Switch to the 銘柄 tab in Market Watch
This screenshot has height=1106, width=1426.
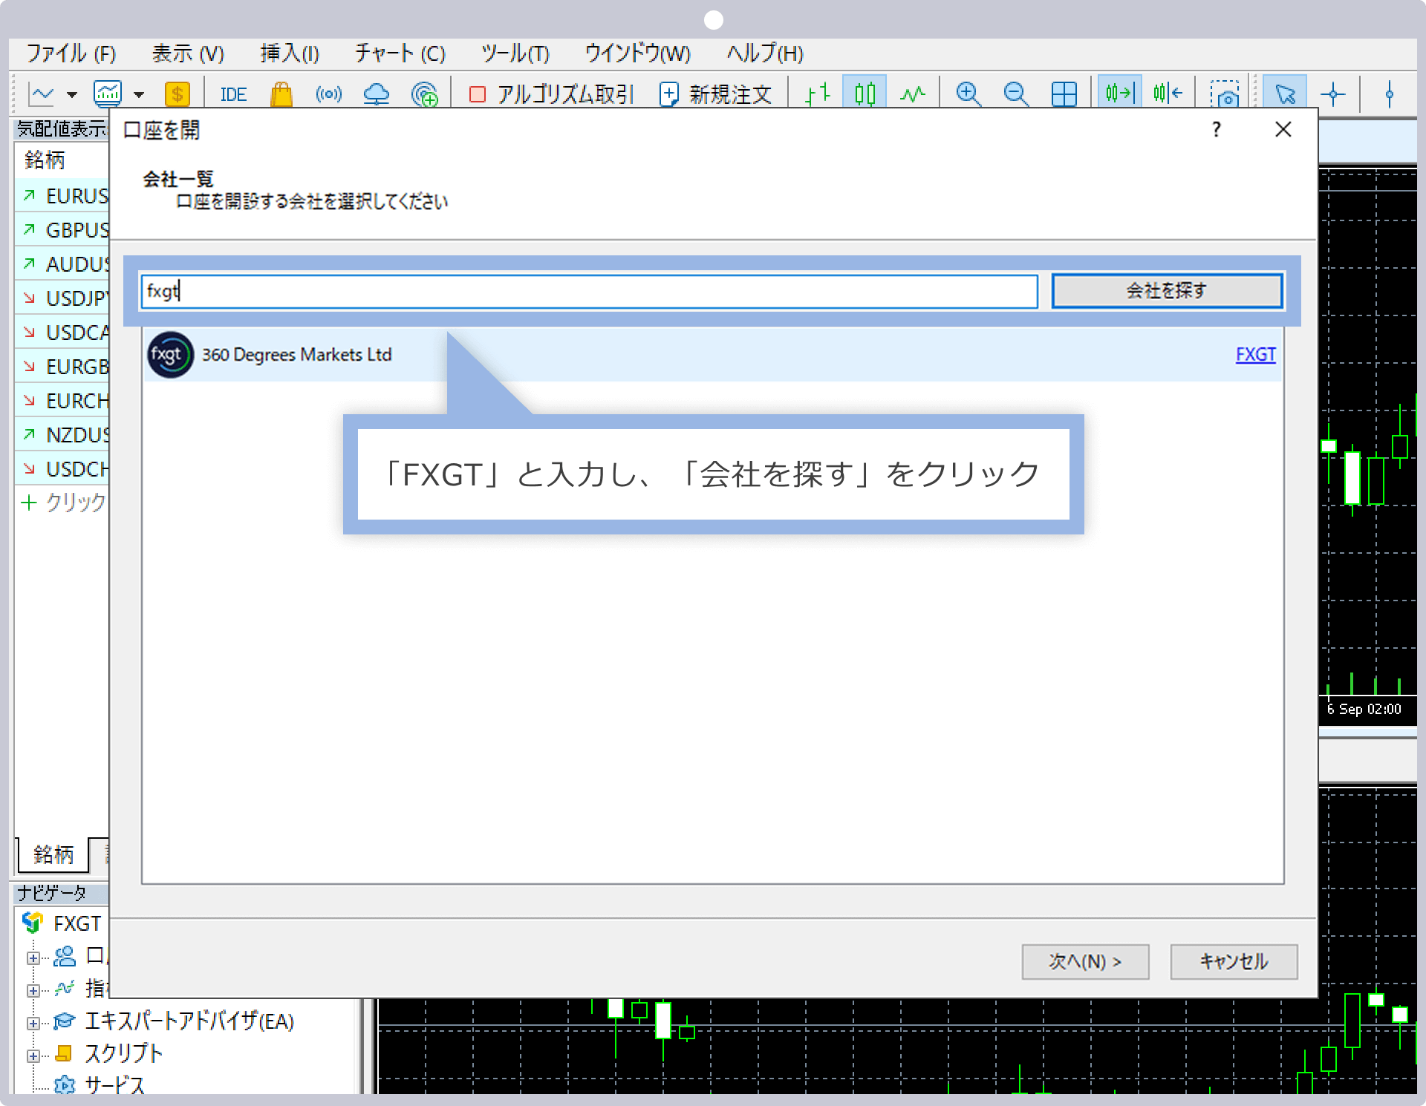coord(53,855)
